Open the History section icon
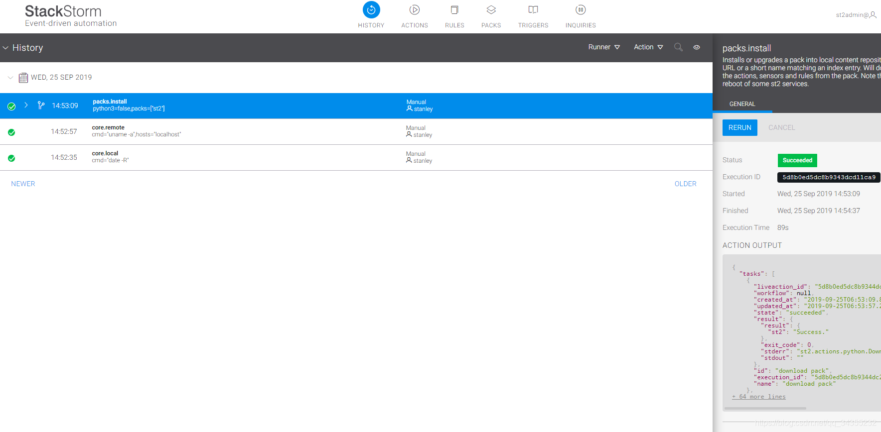This screenshot has width=881, height=432. pyautogui.click(x=371, y=10)
